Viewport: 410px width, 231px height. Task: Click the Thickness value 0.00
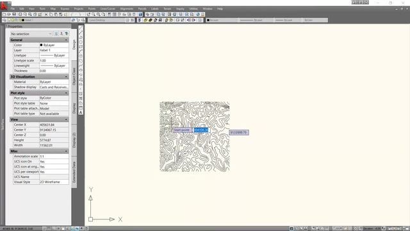(x=54, y=71)
